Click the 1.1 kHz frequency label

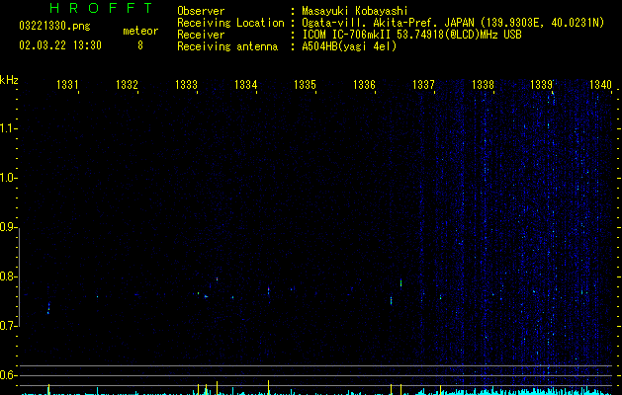pyautogui.click(x=8, y=128)
